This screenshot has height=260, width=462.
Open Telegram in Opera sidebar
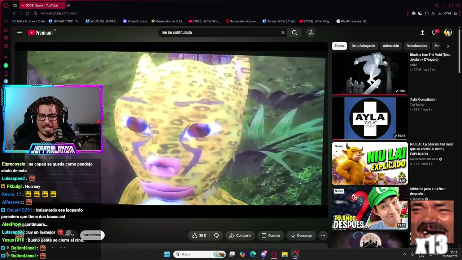pos(6,81)
